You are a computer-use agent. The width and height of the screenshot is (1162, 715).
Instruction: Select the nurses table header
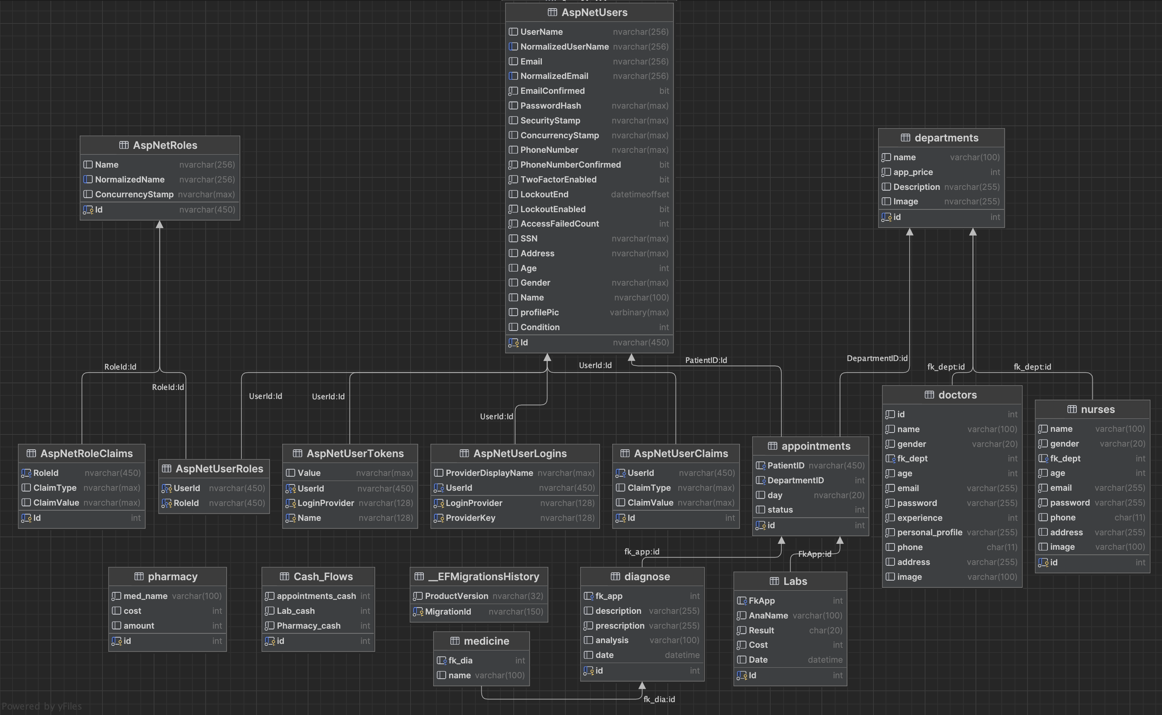point(1092,409)
